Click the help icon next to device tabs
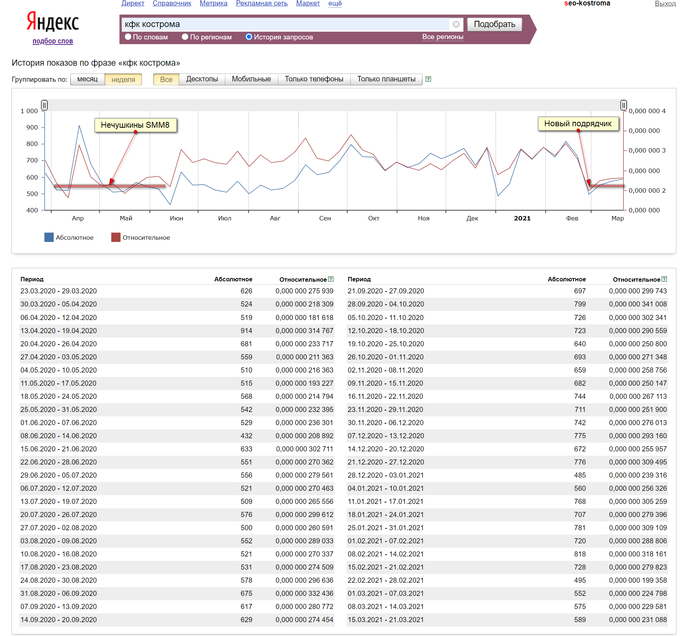This screenshot has height=636, width=686. (x=428, y=79)
